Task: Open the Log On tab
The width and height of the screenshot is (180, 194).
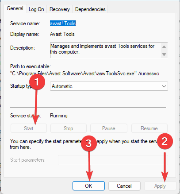Action: tap(36, 9)
